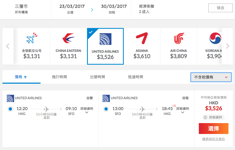Open the 不含稅價格 price display dropdown
The image size is (235, 150).
(x=211, y=77)
